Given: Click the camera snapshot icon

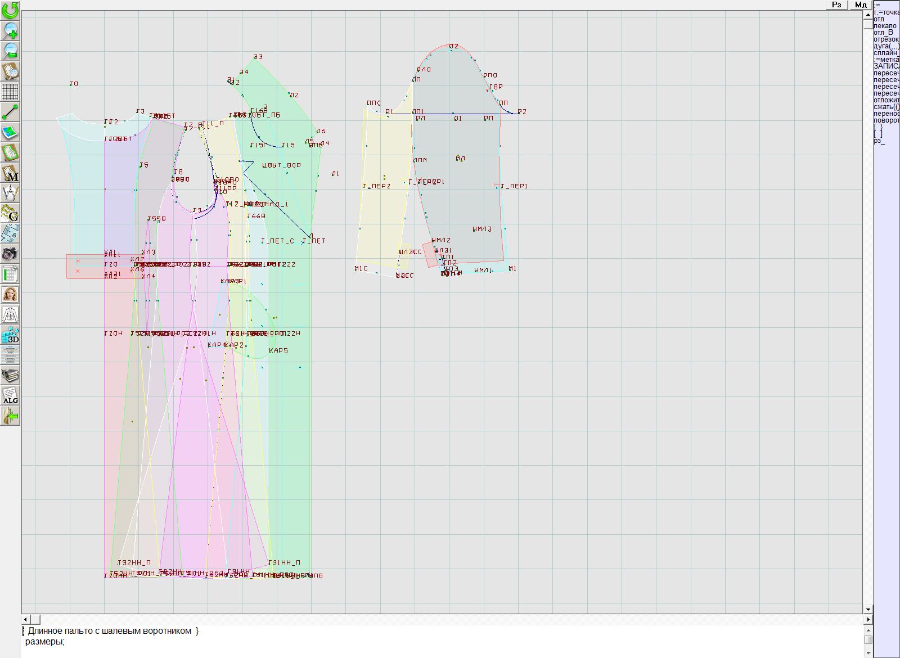Looking at the screenshot, I should click(x=10, y=254).
